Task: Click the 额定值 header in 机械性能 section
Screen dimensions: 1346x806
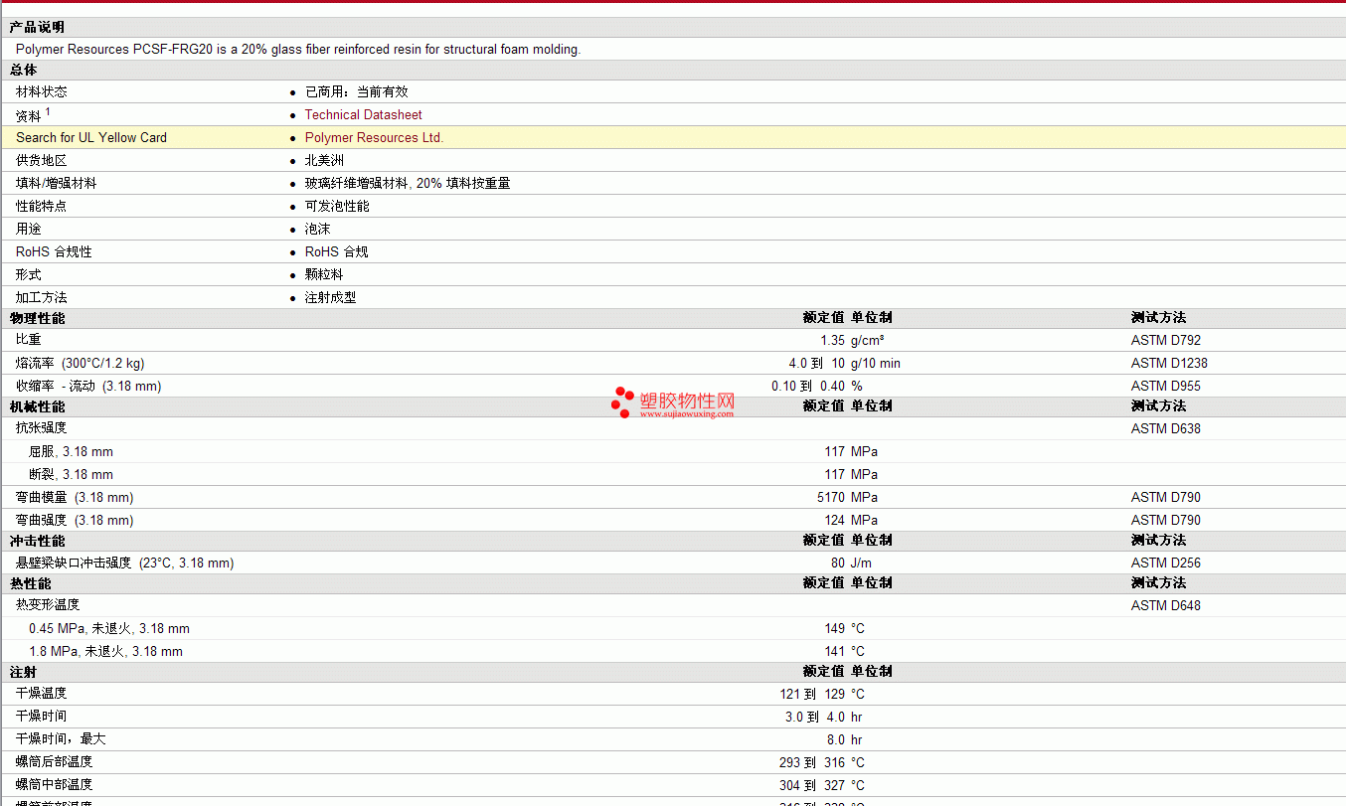Action: click(824, 406)
